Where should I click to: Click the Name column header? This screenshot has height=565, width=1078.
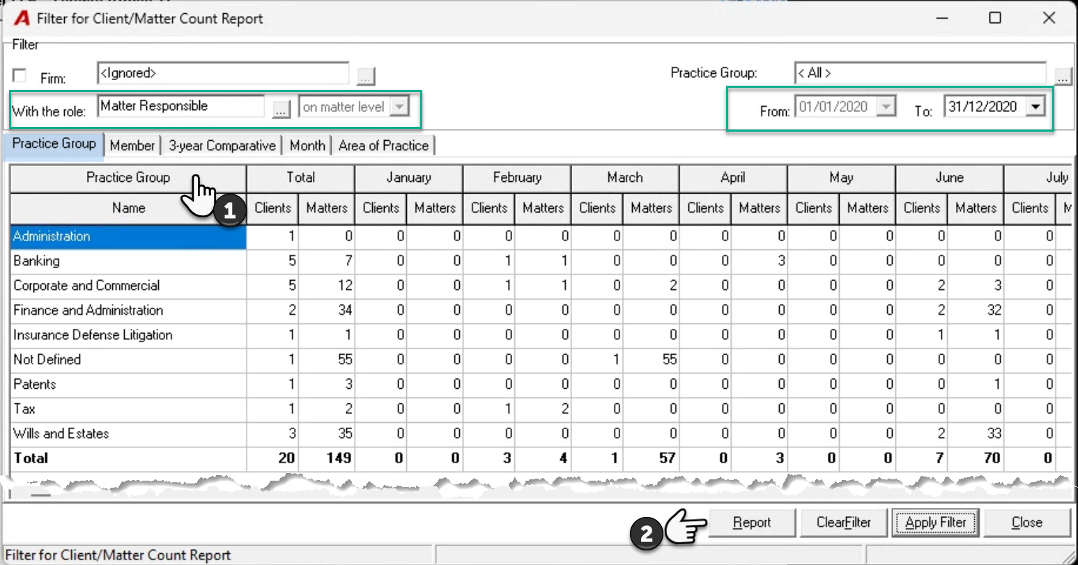128,208
